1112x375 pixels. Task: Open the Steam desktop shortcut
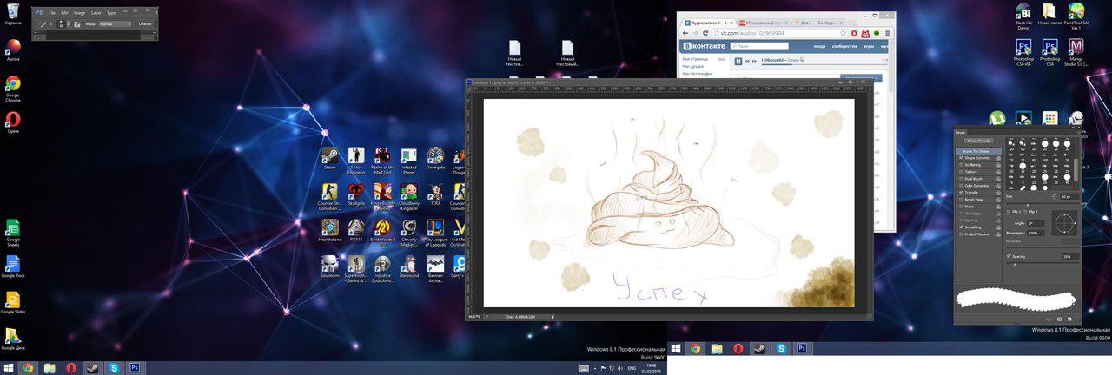coord(329,156)
